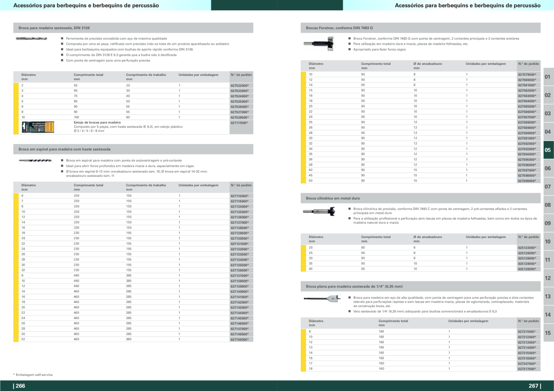This screenshot has width=554, height=391.
Task: Select the highlighted chapter tab 05
Action: pyautogui.click(x=548, y=150)
